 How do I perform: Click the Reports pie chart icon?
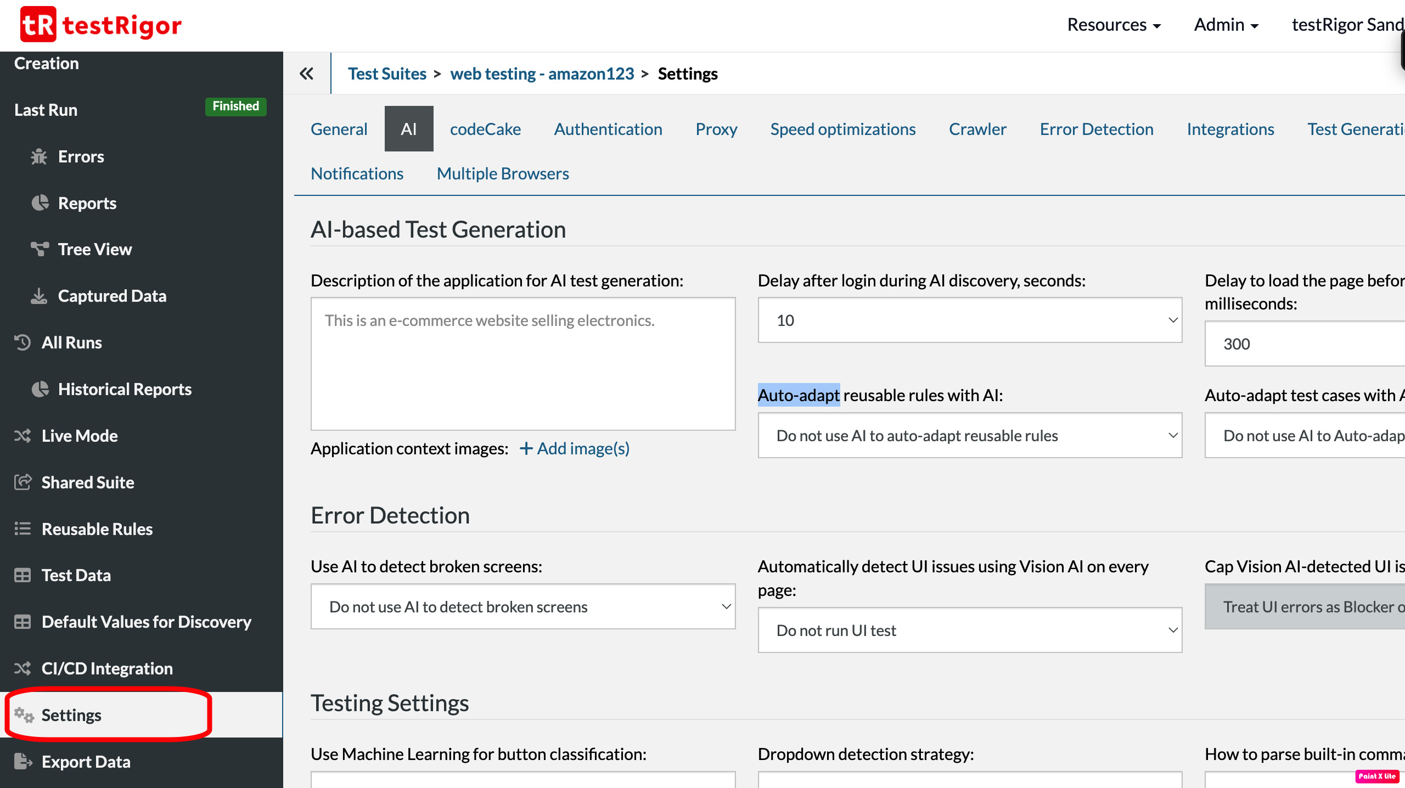click(40, 203)
